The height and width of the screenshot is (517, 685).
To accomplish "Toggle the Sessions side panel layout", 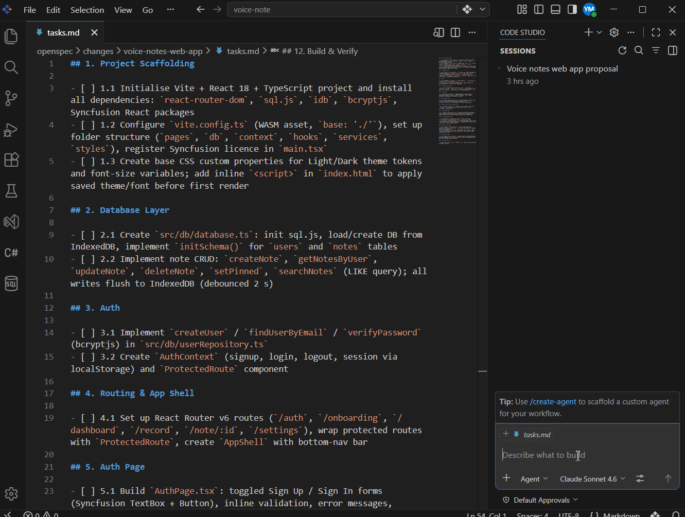I will [x=672, y=50].
